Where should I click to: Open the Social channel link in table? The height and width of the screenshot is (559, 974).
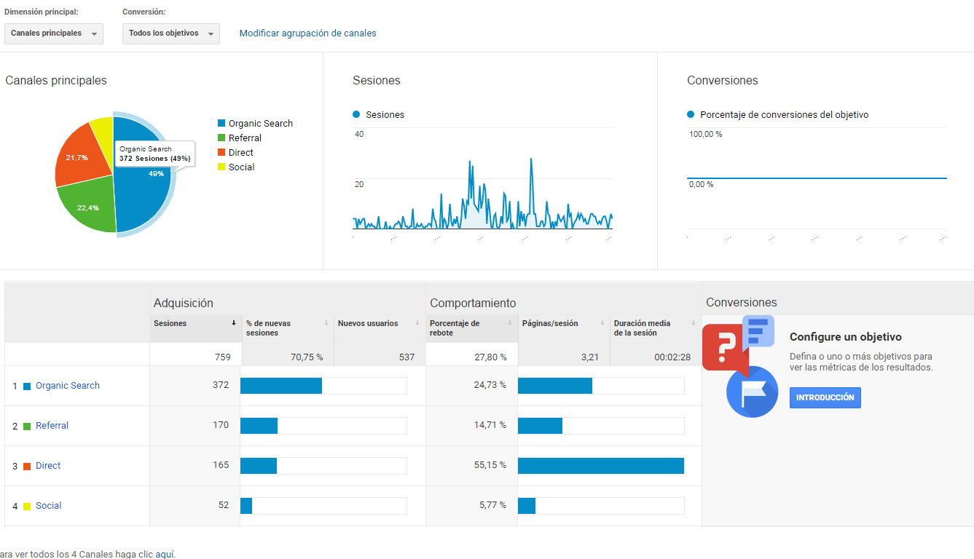pyautogui.click(x=49, y=506)
